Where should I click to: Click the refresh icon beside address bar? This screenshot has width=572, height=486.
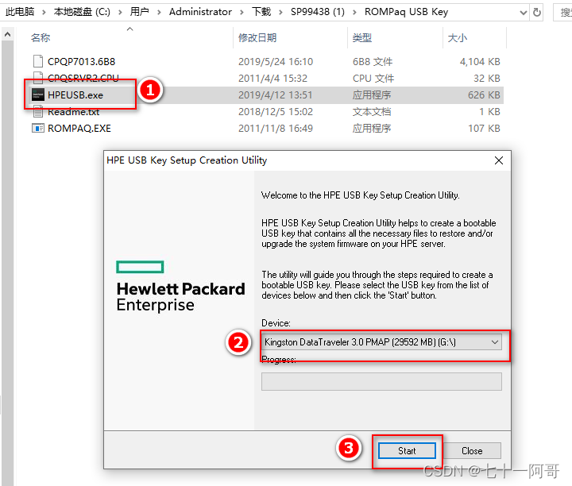[x=538, y=12]
